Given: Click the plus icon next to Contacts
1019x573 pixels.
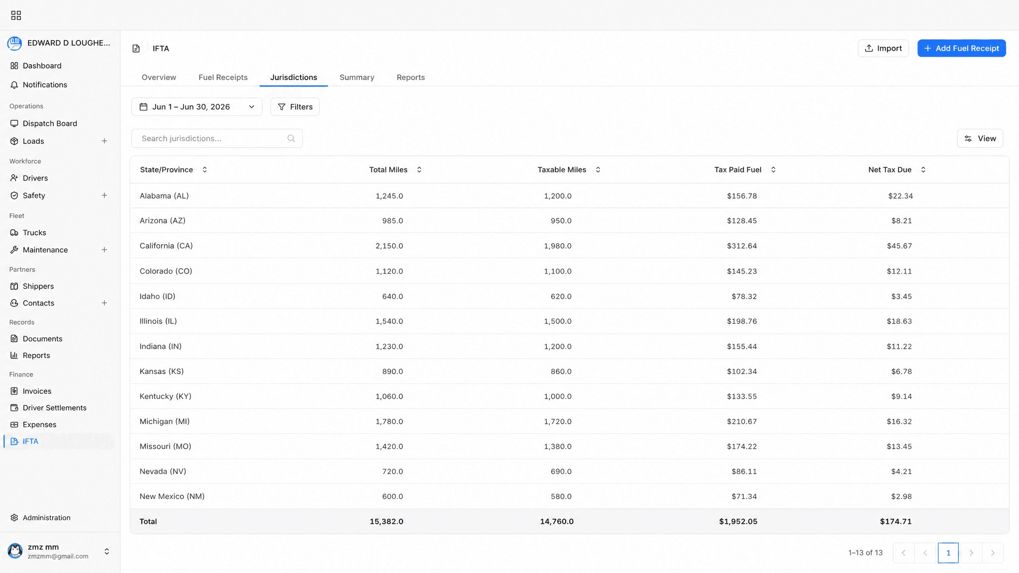Looking at the screenshot, I should (x=104, y=303).
